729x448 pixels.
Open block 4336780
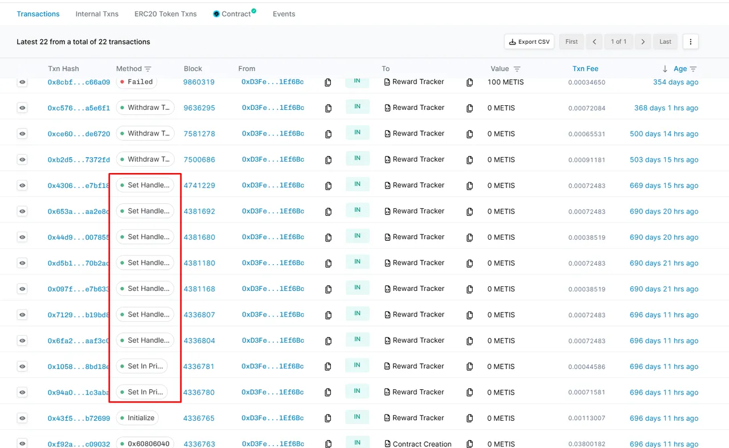coord(199,392)
